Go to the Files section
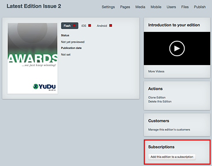This screenshot has height=166, width=212. 185,7
